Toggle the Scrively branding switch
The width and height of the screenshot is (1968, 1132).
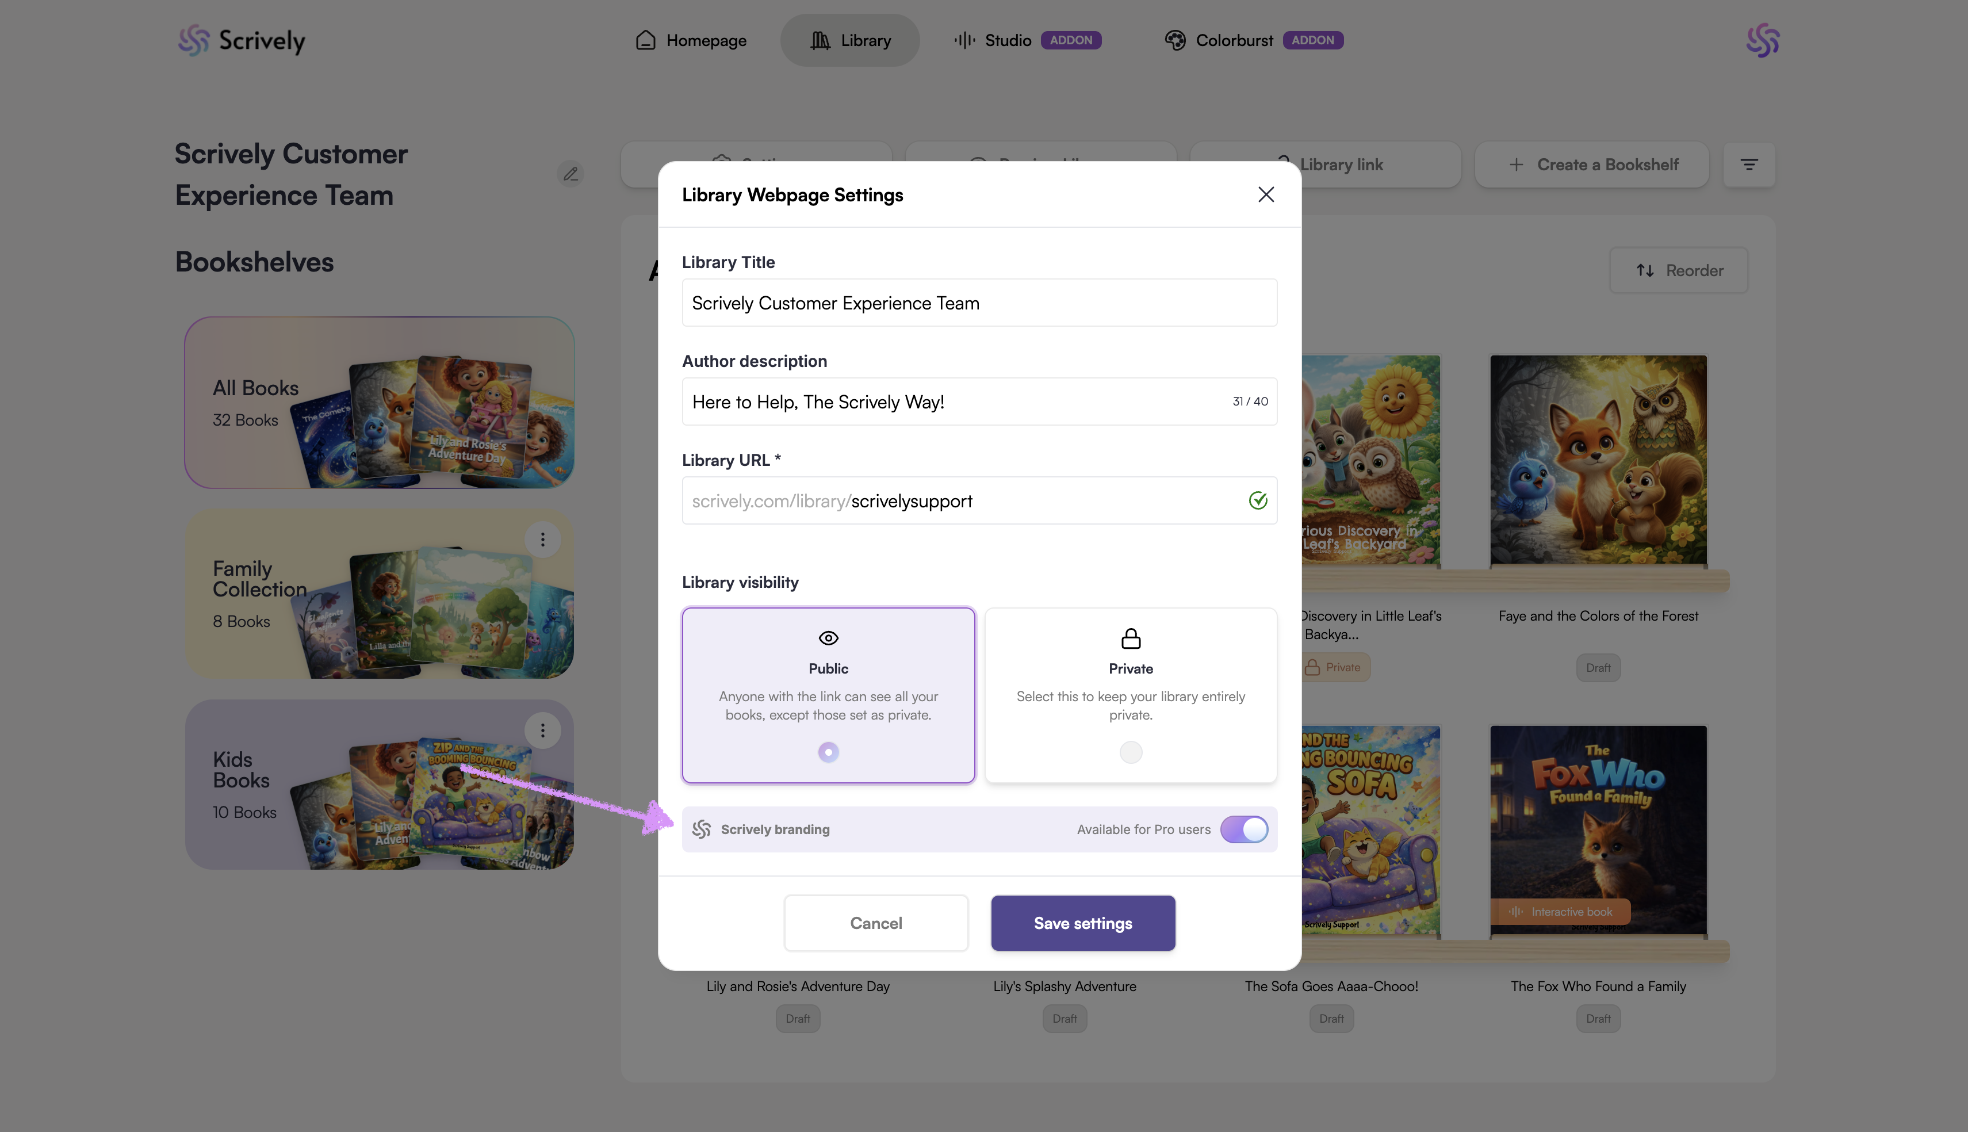point(1243,829)
